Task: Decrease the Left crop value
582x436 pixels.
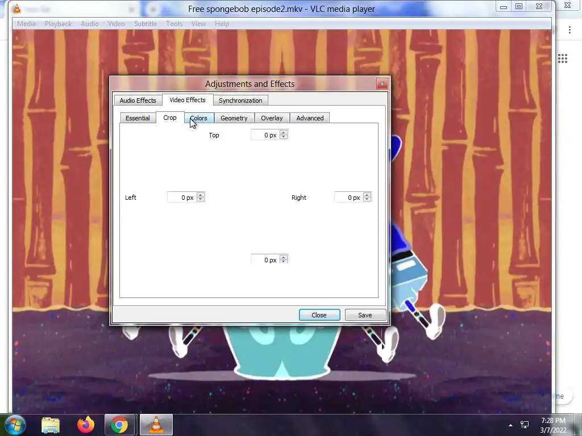Action: click(201, 199)
